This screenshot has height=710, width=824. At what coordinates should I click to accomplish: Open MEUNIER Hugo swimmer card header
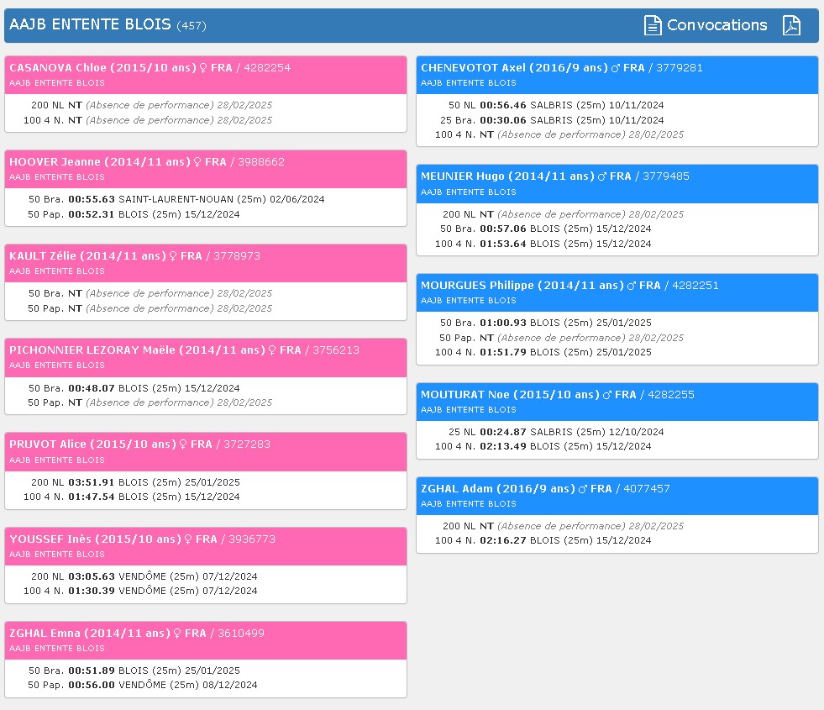point(617,184)
